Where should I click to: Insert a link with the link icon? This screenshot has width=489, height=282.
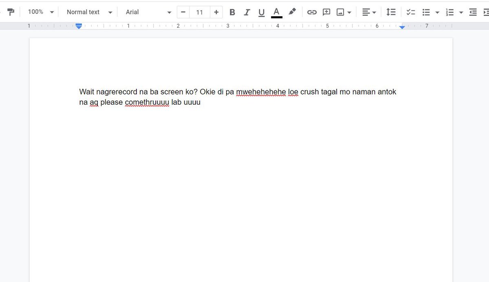312,12
